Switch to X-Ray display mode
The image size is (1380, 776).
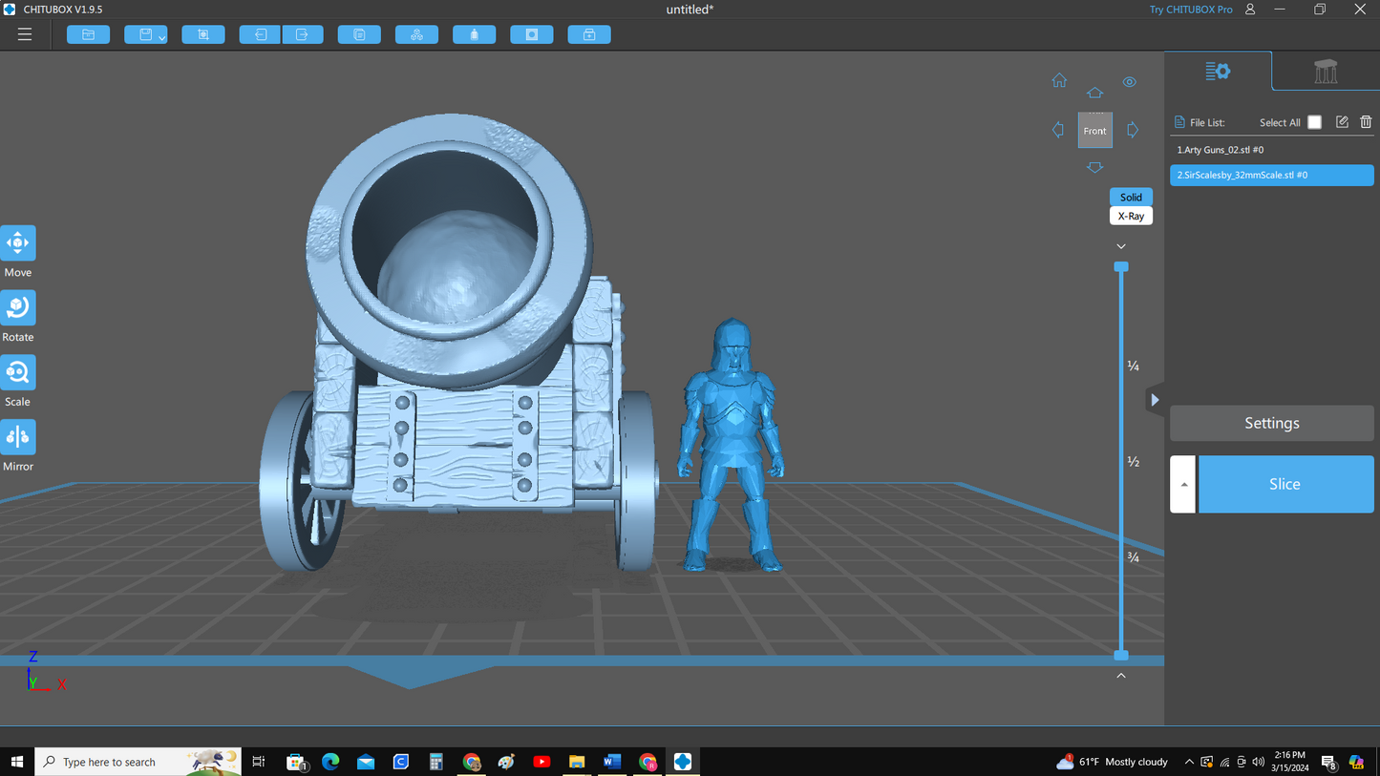[1131, 216]
